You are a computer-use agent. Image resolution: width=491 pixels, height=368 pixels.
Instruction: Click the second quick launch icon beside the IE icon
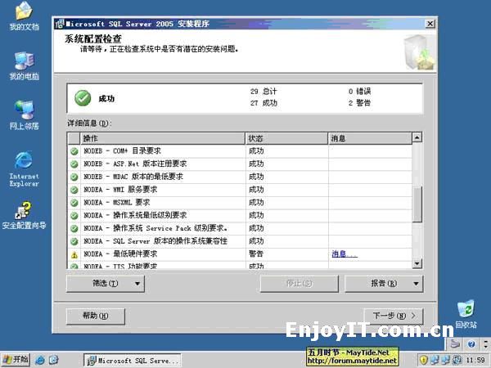(54, 360)
